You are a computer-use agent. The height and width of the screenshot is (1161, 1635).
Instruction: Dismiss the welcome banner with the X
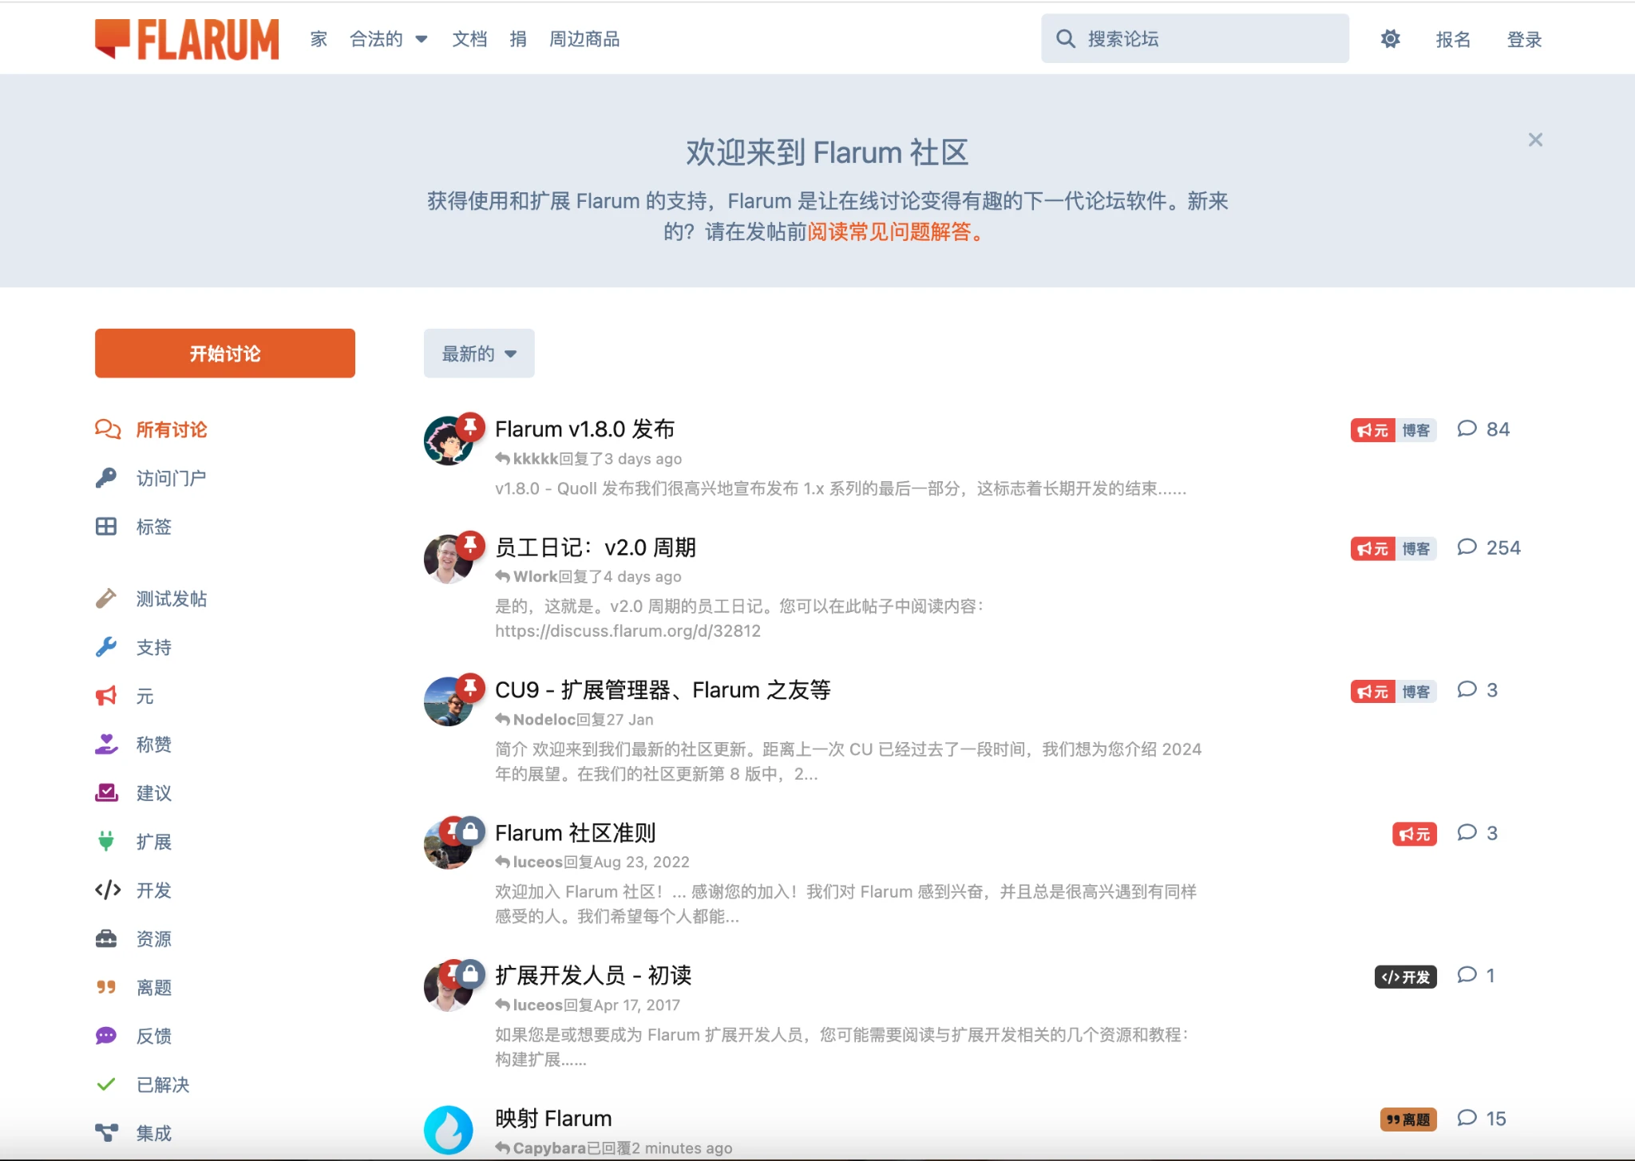click(1534, 140)
